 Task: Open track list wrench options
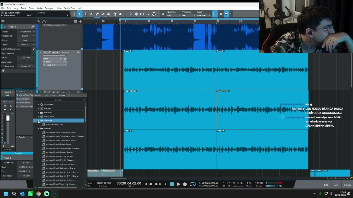tap(39, 21)
